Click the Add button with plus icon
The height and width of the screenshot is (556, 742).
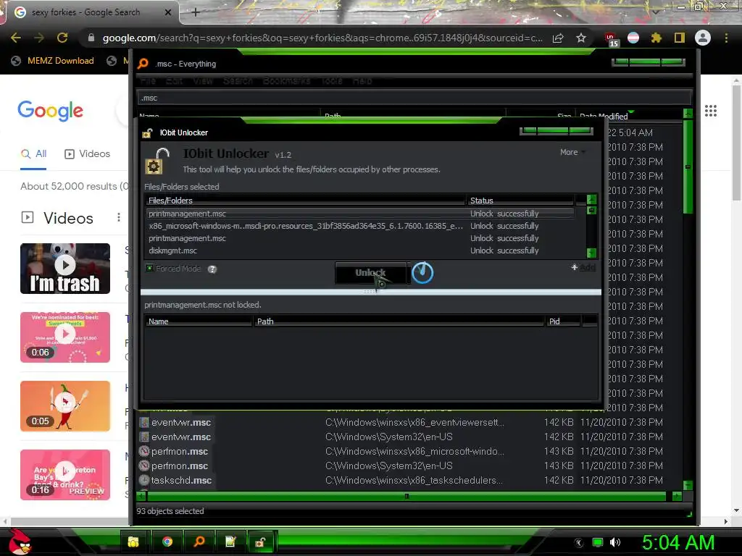[583, 268]
